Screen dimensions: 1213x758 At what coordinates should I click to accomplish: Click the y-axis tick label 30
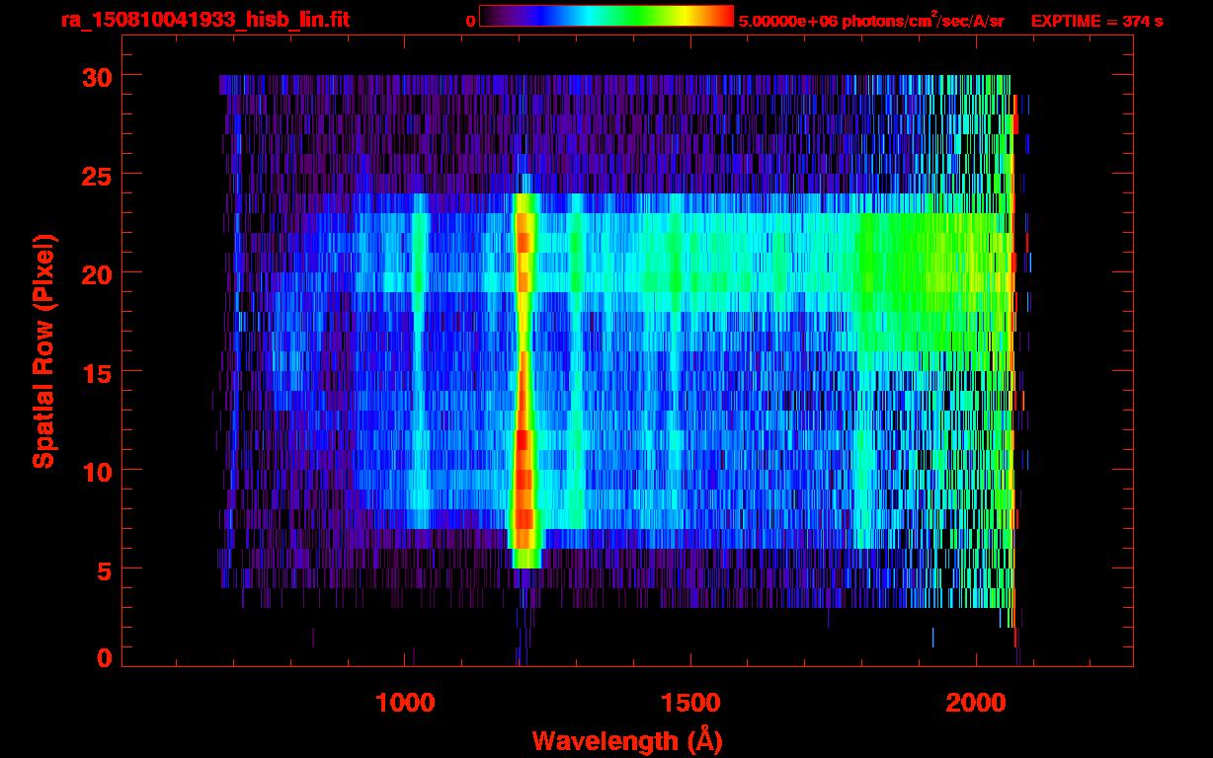pyautogui.click(x=95, y=76)
